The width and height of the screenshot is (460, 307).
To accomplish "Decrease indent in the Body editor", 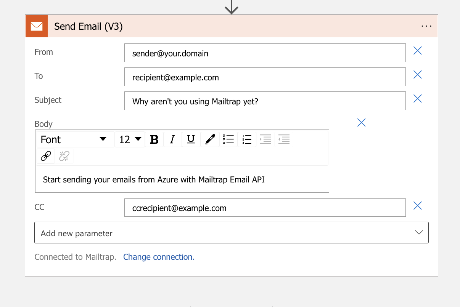I will [284, 139].
